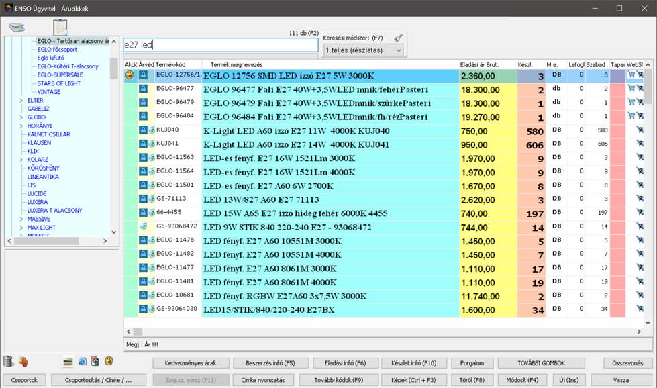The height and width of the screenshot is (388, 657).
Task: Click the Szabad column header
Action: [597, 64]
